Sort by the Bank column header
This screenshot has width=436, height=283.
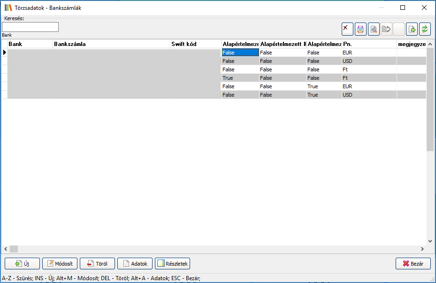(x=30, y=44)
